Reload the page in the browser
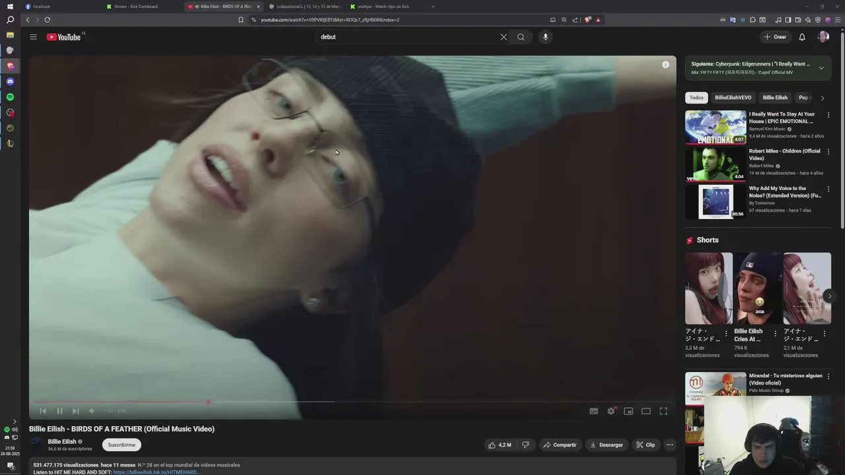845x475 pixels. pyautogui.click(x=48, y=20)
